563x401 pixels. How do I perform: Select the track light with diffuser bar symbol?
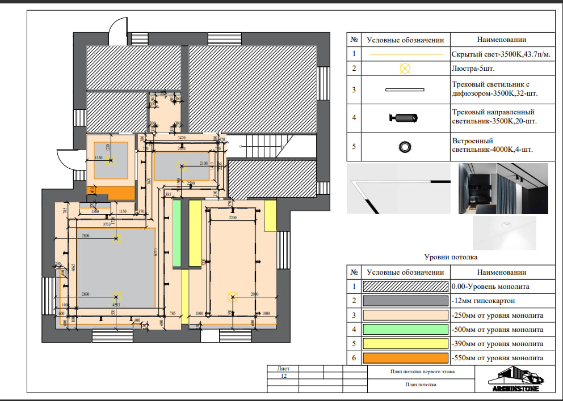pos(405,89)
